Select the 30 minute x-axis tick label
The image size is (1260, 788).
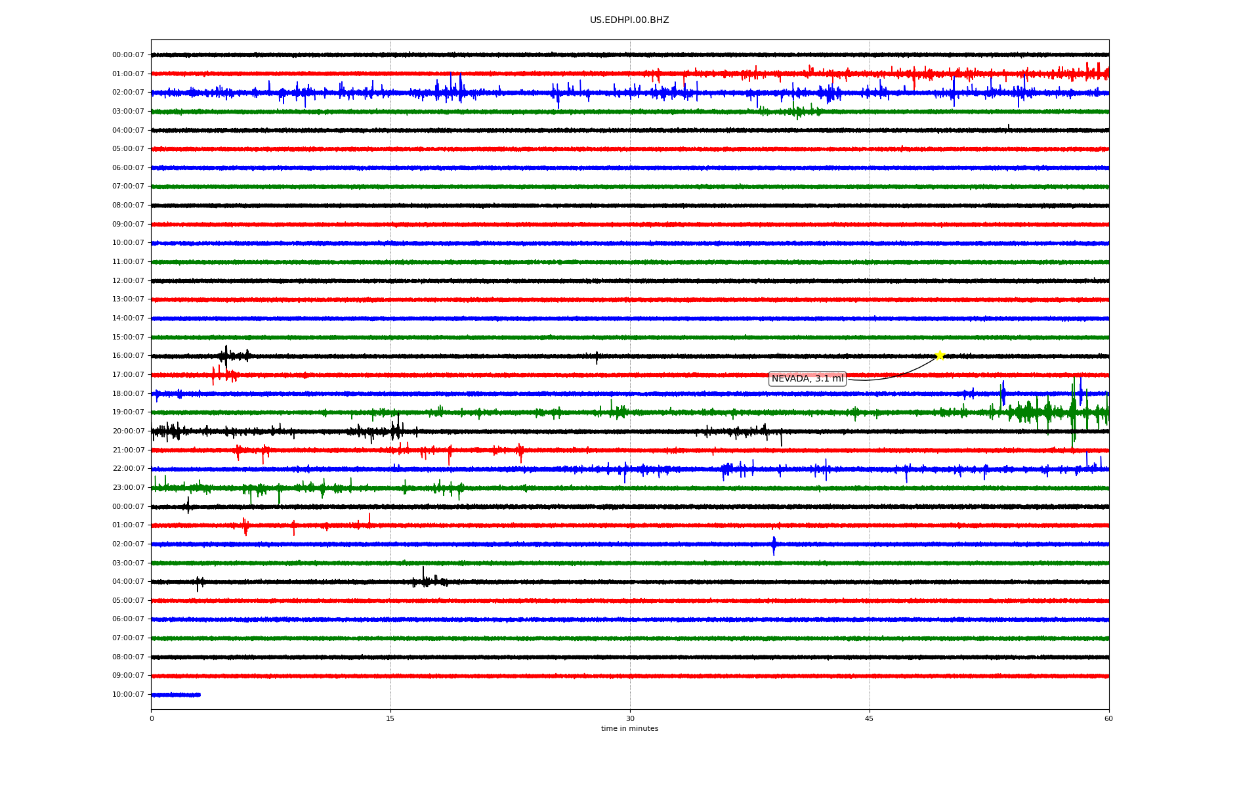(x=630, y=718)
